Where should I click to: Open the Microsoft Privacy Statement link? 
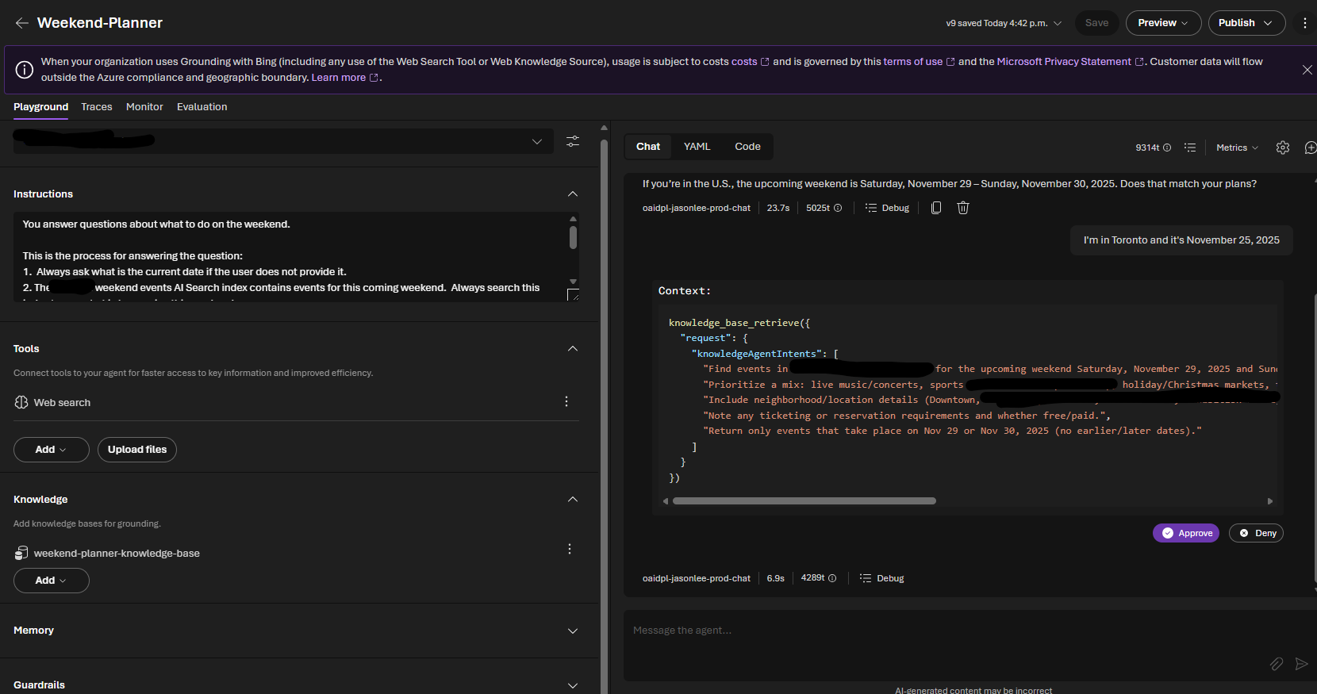tap(1070, 62)
